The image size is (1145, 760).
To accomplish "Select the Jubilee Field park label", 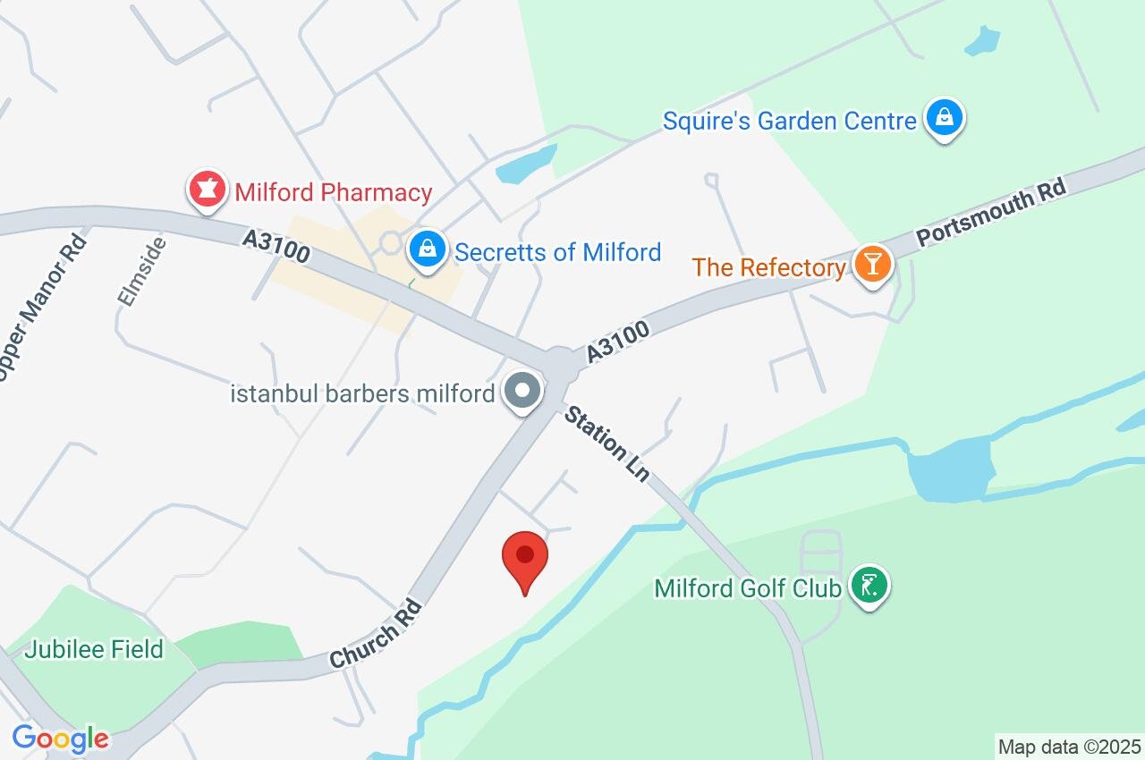I will [x=94, y=649].
